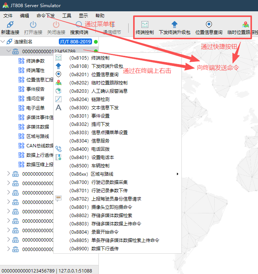This screenshot has width=258, height=274.
Task: Open the 工具 menu
Action: pyautogui.click(x=67, y=15)
